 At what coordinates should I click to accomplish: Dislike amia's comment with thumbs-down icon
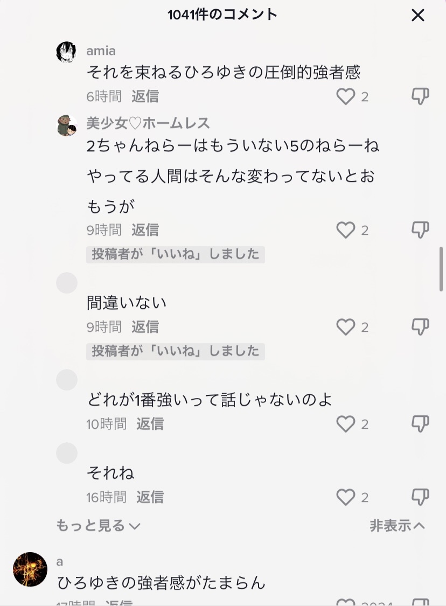[420, 96]
